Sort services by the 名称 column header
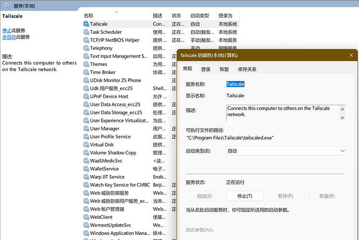359x240 pixels. pyautogui.click(x=88, y=16)
